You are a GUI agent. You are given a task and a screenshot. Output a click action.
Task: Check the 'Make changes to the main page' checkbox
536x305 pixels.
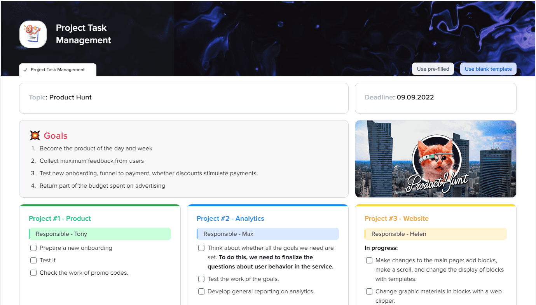click(369, 260)
